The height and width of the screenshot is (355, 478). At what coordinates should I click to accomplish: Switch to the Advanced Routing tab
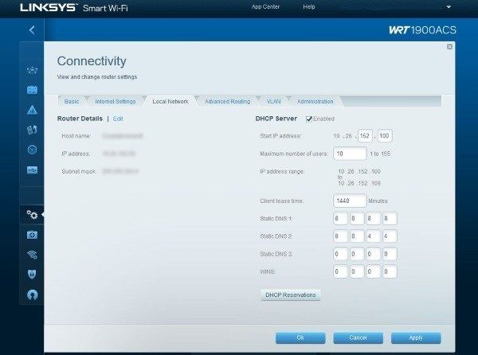tap(227, 102)
